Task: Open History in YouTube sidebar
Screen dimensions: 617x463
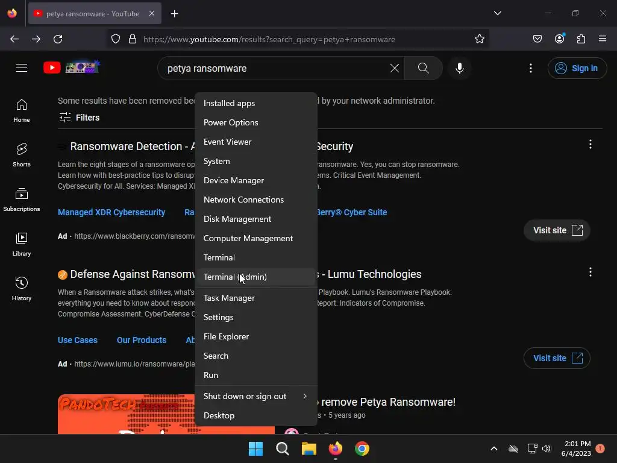Action: (x=22, y=289)
